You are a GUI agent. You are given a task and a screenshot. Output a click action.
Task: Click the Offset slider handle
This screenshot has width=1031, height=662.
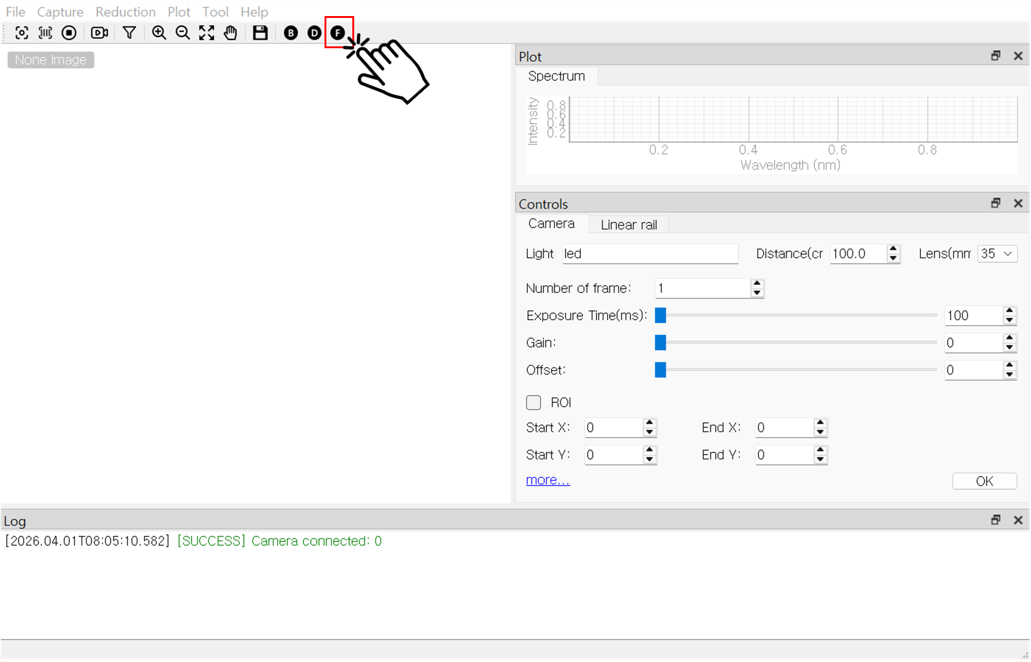(x=660, y=370)
